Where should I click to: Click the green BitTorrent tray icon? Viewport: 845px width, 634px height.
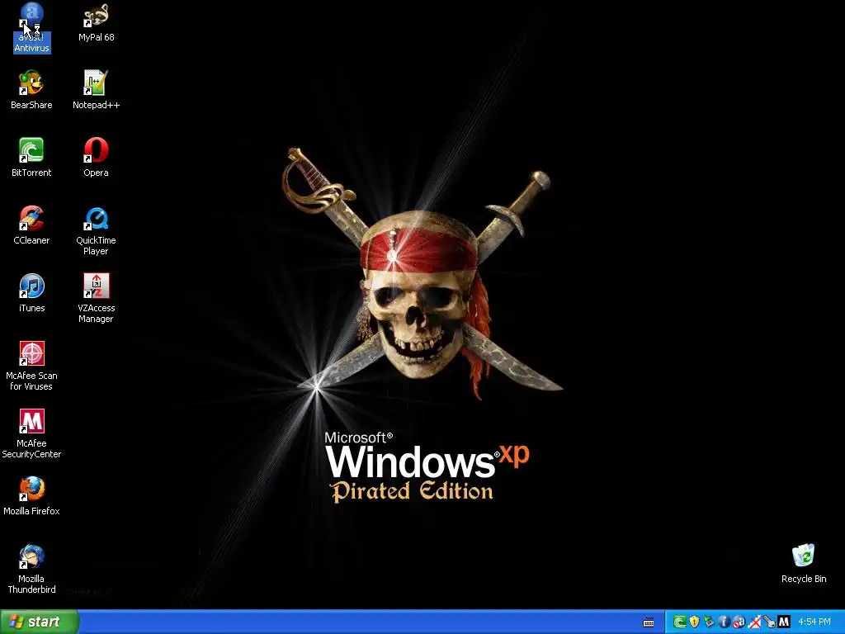pos(680,622)
